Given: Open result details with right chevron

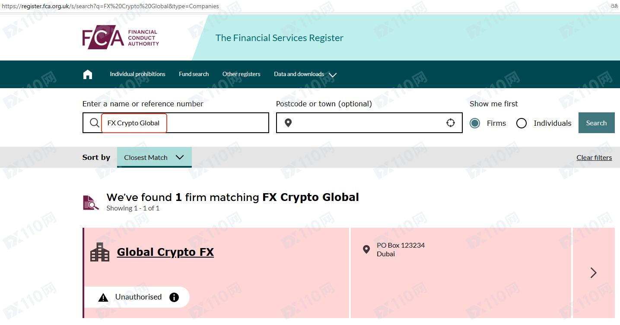Looking at the screenshot, I should point(593,272).
